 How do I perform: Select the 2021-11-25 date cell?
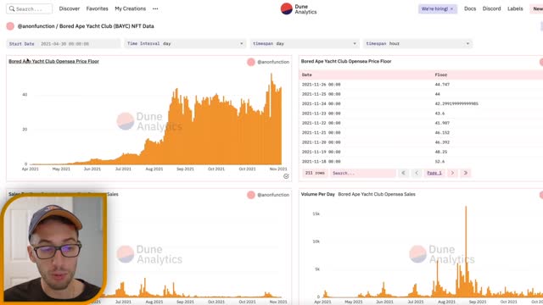click(321, 94)
